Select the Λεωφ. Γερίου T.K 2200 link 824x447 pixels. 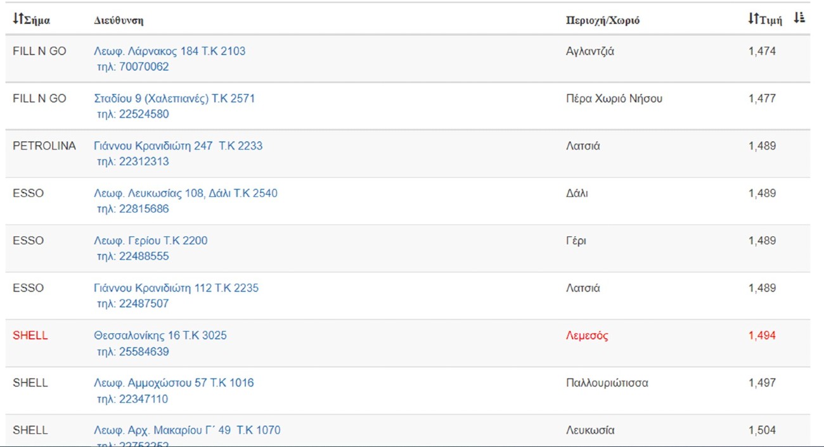click(x=151, y=241)
